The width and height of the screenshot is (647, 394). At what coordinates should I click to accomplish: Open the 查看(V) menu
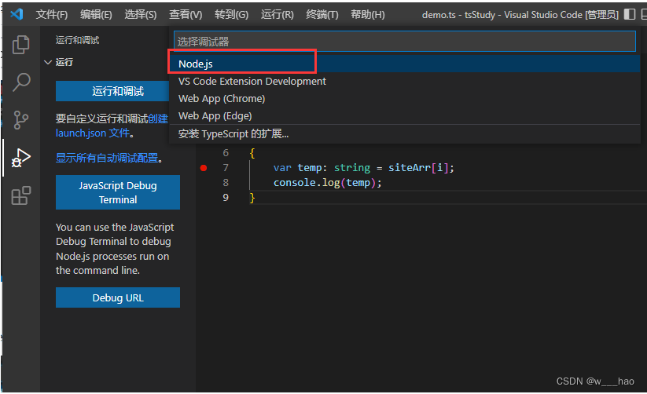click(x=186, y=15)
